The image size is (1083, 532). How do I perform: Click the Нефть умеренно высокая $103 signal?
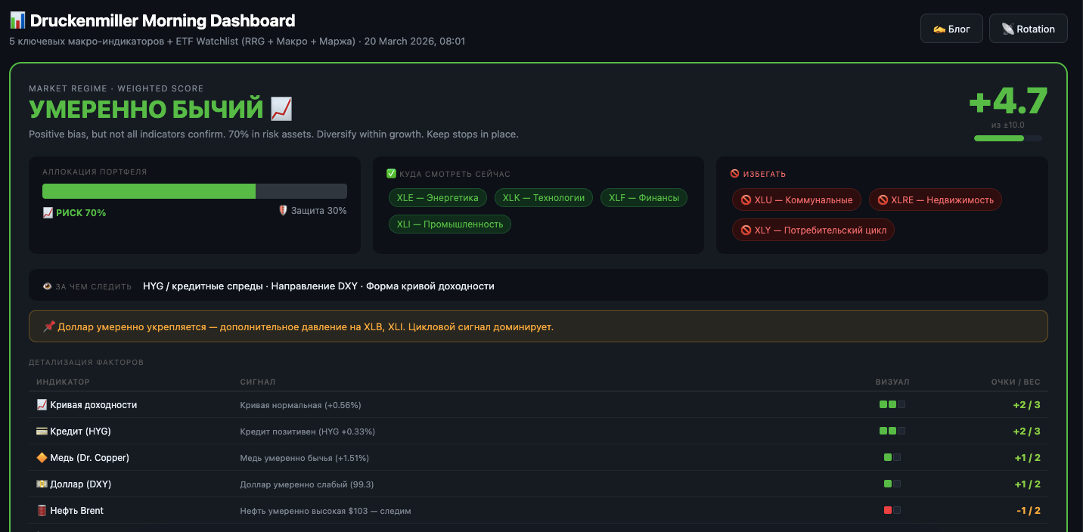pyautogui.click(x=325, y=511)
